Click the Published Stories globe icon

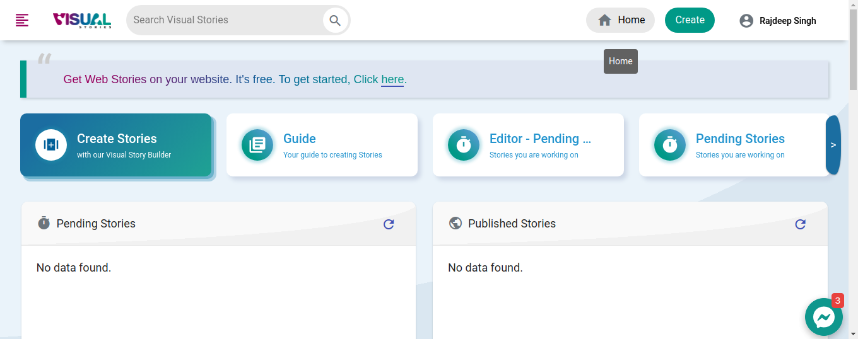pyautogui.click(x=455, y=223)
